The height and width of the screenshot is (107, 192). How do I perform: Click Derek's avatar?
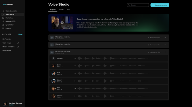(53, 66)
